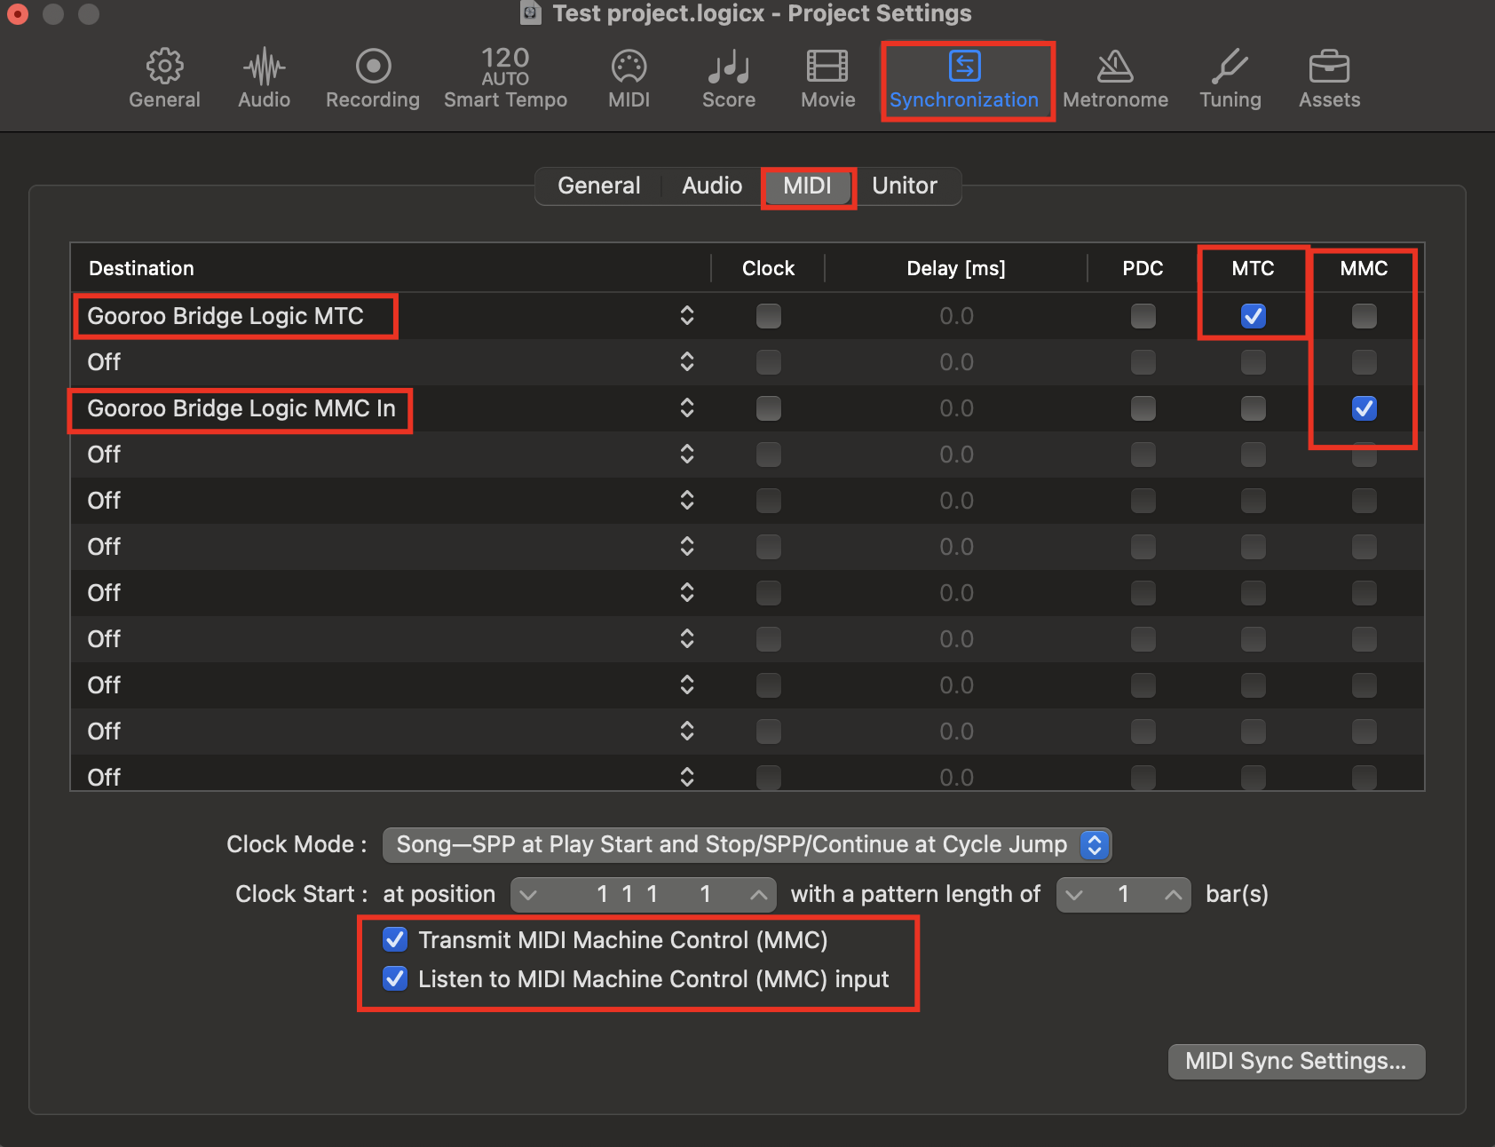Screen dimensions: 1495x1147
Task: Decrease pattern length bars with down chevron
Action: pyautogui.click(x=1075, y=895)
